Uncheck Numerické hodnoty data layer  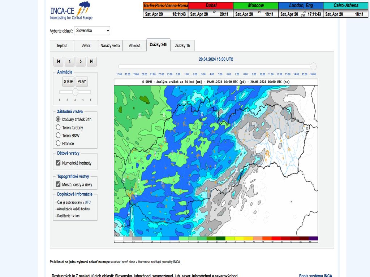58,163
